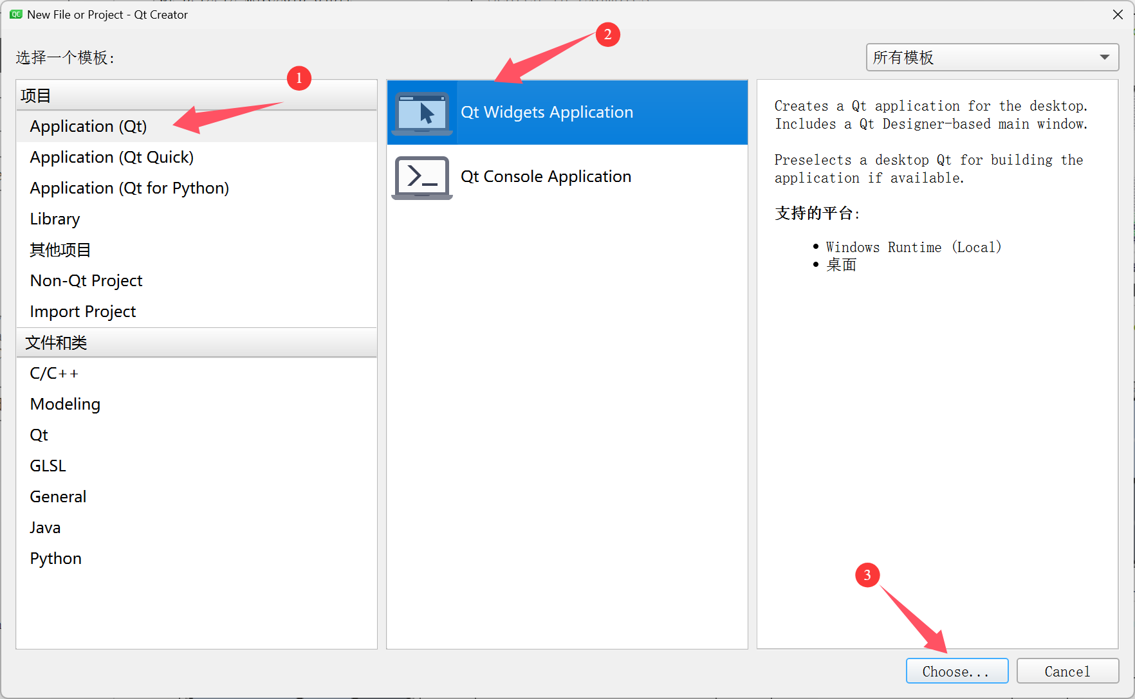The image size is (1135, 699).
Task: Select Import Project category
Action: [x=196, y=311]
